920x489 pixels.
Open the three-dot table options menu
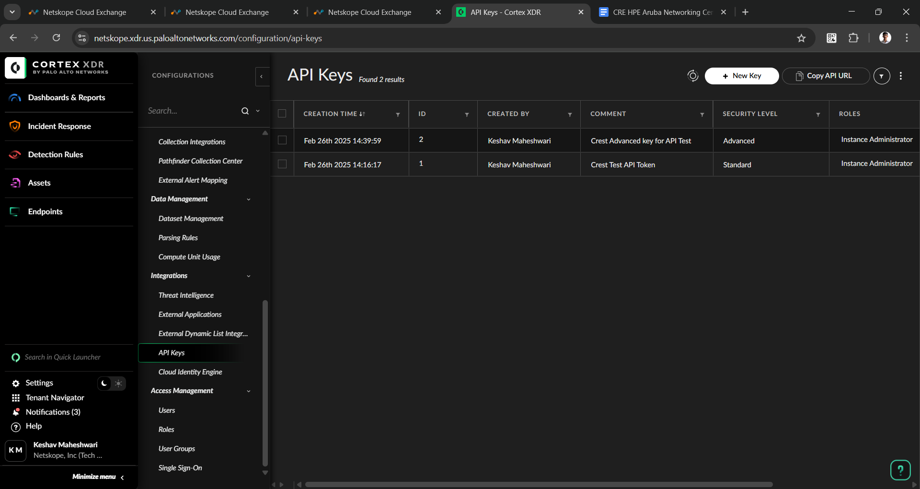pos(901,76)
